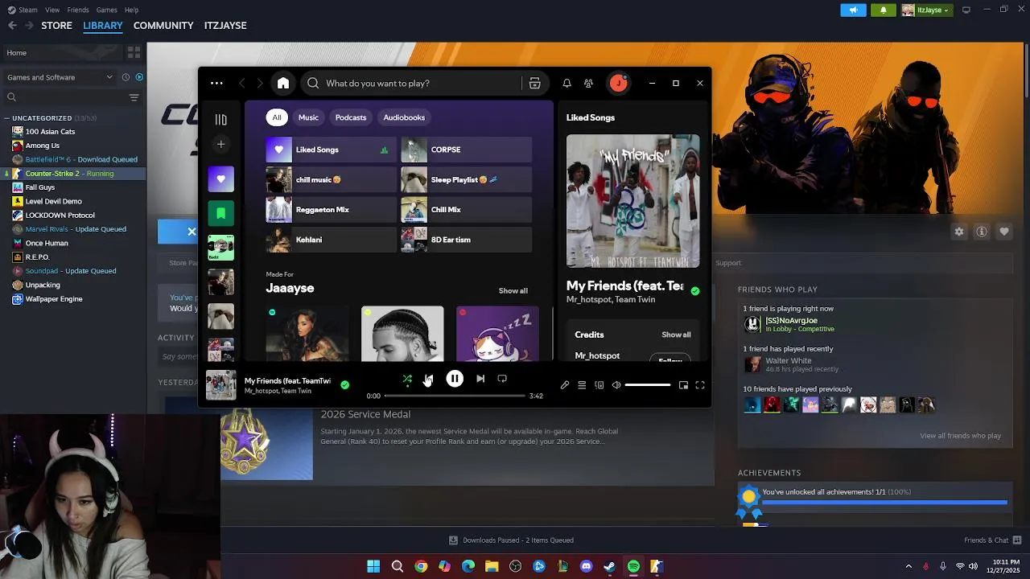The width and height of the screenshot is (1030, 579).
Task: Open Discord from the Windows taskbar
Action: pyautogui.click(x=586, y=566)
